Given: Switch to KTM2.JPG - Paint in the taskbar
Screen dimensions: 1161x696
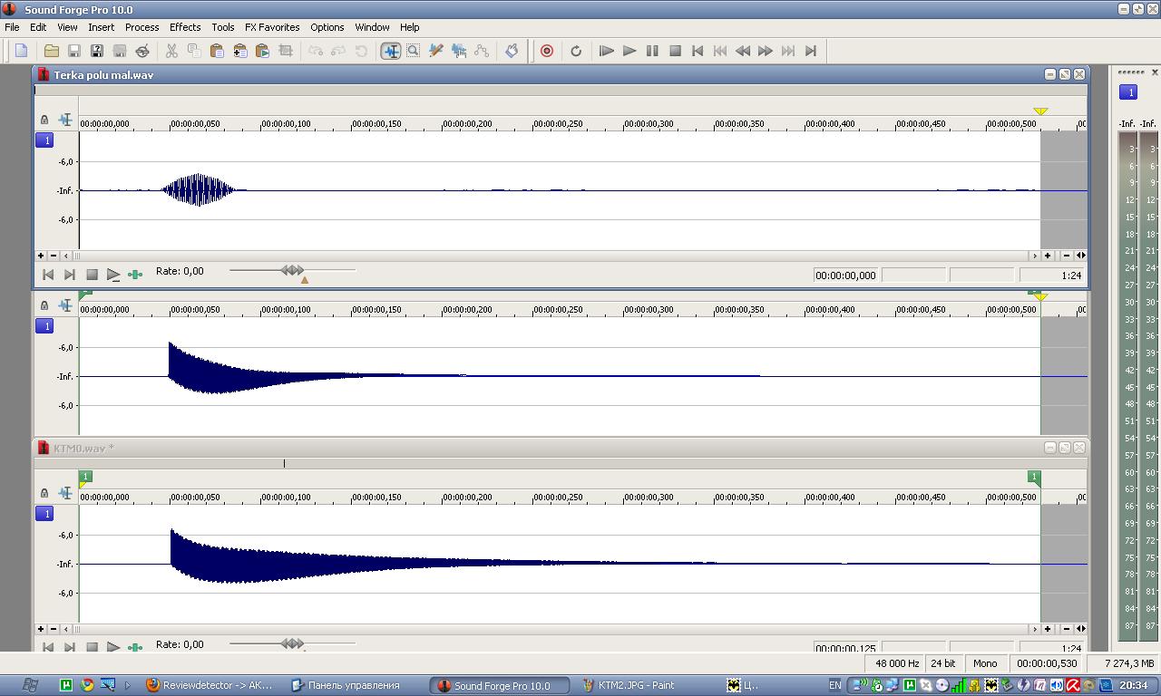Looking at the screenshot, I should [635, 685].
